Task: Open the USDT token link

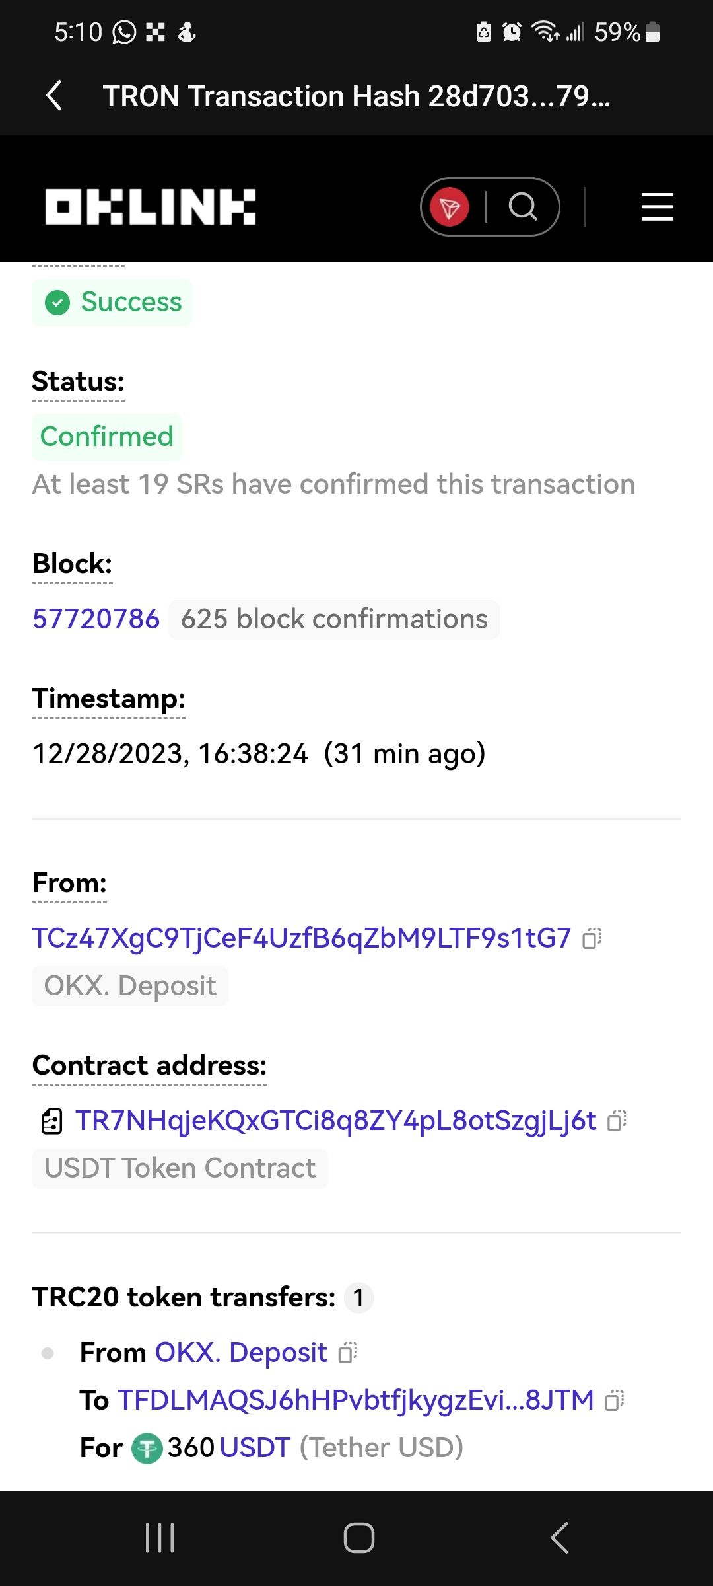Action: [x=255, y=1448]
